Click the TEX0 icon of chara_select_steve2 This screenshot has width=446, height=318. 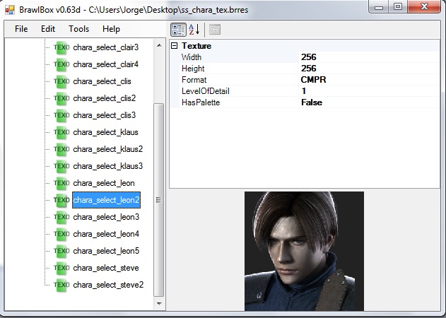point(61,285)
